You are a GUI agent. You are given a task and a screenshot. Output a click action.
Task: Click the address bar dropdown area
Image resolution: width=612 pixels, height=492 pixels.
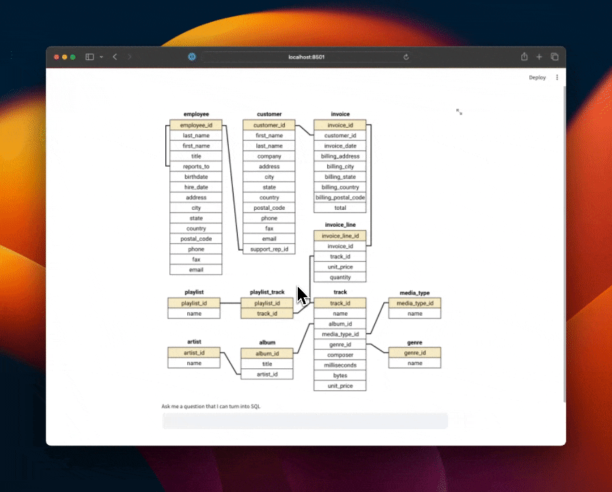click(x=305, y=57)
